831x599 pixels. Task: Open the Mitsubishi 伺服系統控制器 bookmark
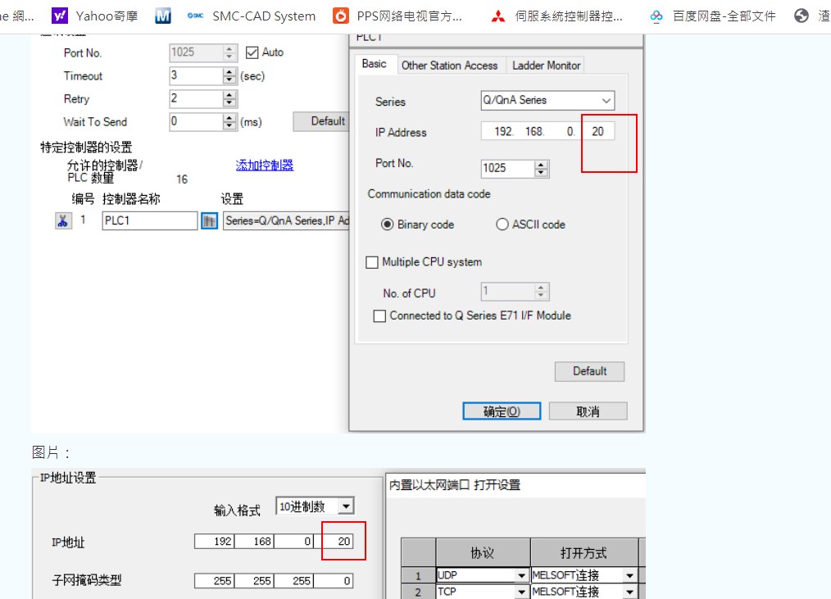(x=557, y=16)
